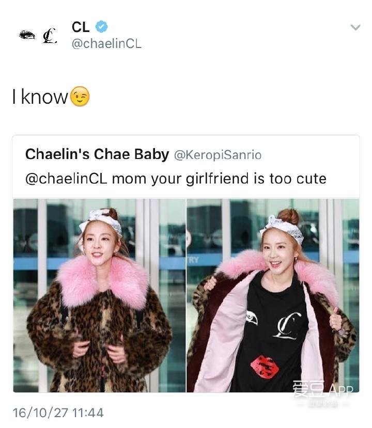This screenshot has height=428, width=372.
Task: Click the winking emoji in tweet
Action: tap(80, 97)
